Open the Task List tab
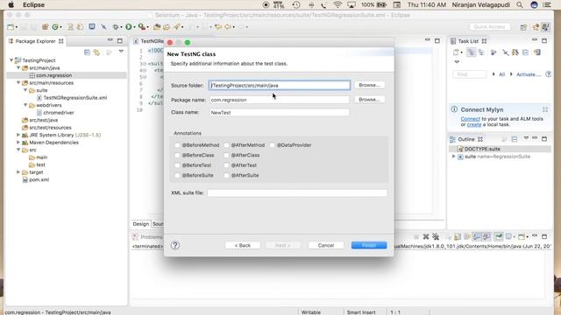The height and width of the screenshot is (315, 561). 468,41
